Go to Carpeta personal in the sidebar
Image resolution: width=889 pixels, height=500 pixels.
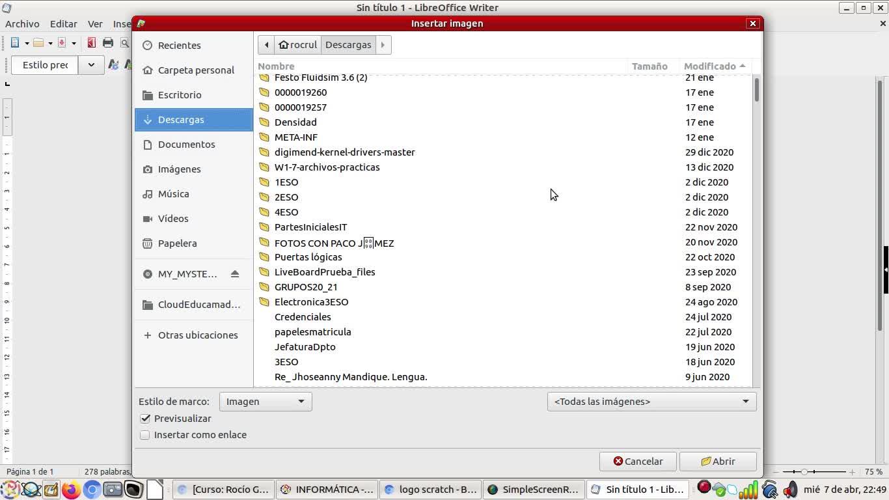click(194, 70)
